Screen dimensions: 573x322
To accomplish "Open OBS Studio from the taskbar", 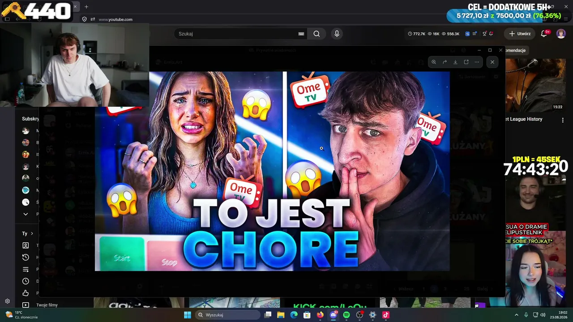I will pos(359,315).
